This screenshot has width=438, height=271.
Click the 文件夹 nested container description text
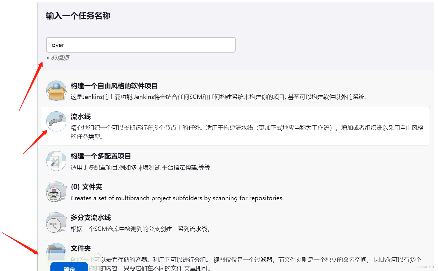pyautogui.click(x=246, y=264)
